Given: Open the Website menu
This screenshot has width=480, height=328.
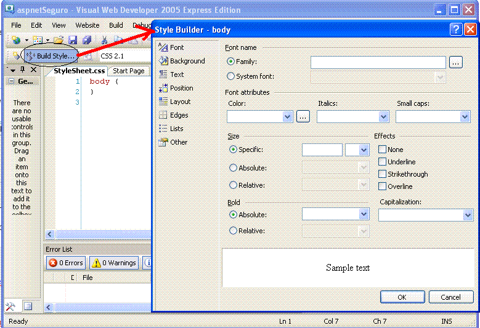Looking at the screenshot, I should (87, 25).
